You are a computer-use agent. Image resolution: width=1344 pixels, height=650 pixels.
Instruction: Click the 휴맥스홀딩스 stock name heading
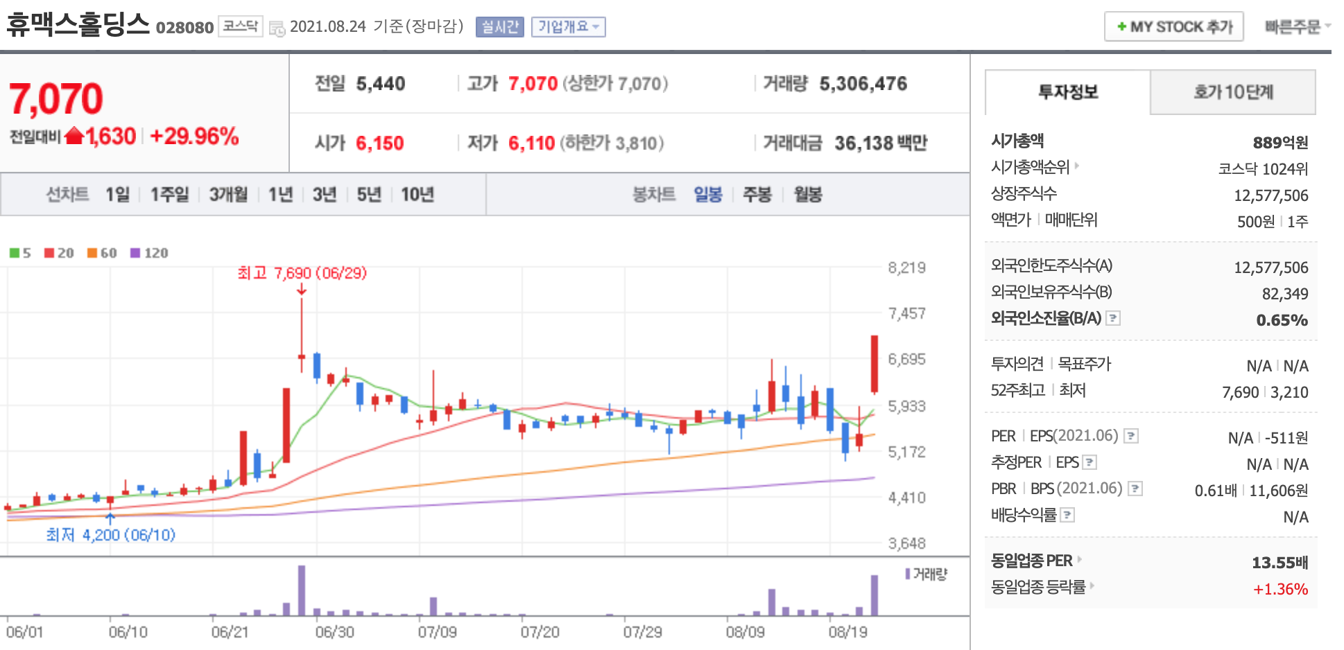tap(78, 25)
